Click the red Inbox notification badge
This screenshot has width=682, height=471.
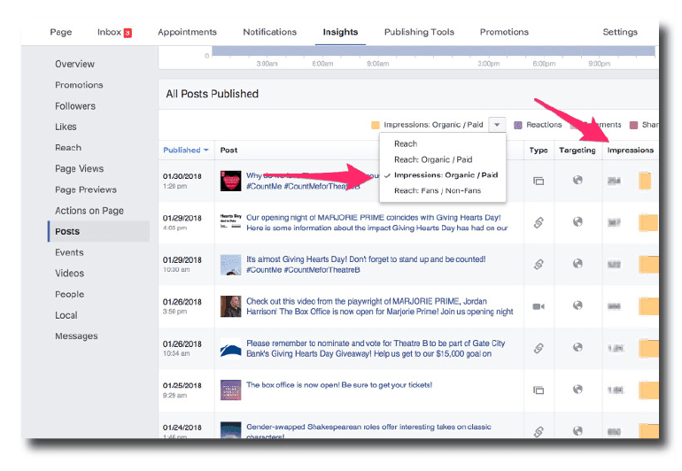pyautogui.click(x=128, y=33)
